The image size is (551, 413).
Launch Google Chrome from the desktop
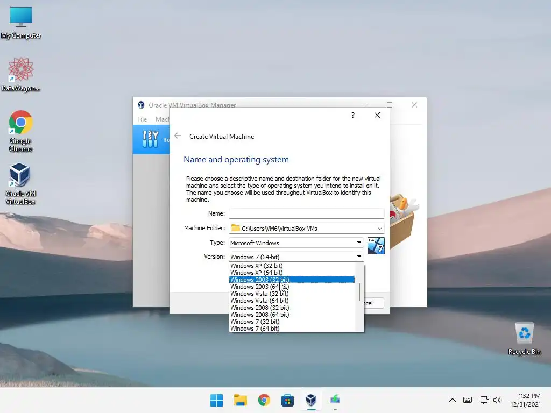click(x=21, y=131)
